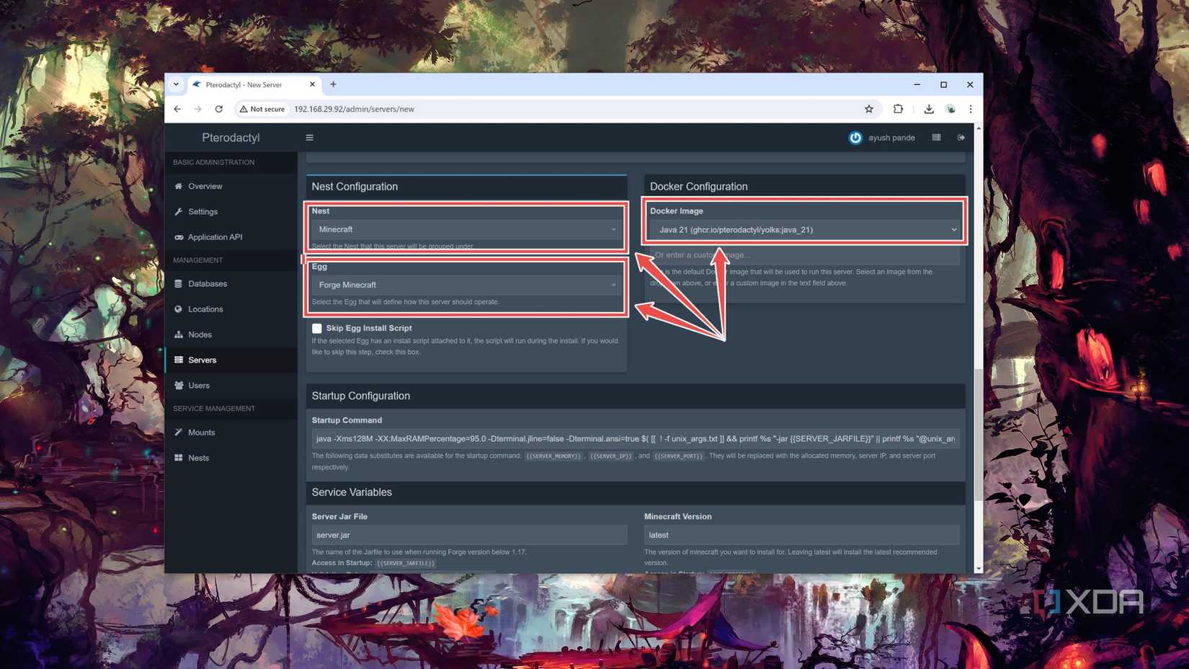Click the {{SERVER_JARFILE}} variable text
Image resolution: width=1189 pixels, height=669 pixels.
(x=406, y=563)
